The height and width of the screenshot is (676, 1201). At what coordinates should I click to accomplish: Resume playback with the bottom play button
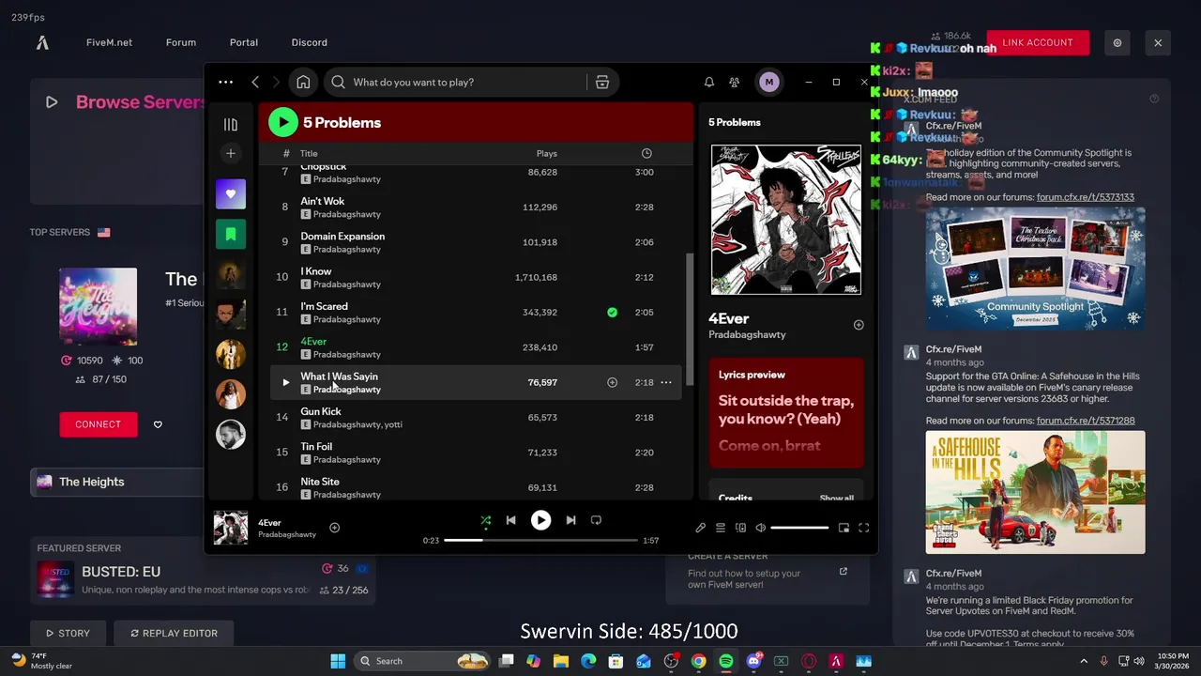tap(540, 520)
